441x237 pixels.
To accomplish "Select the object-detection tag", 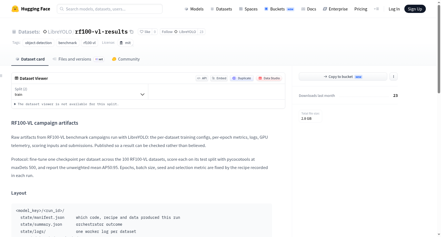I will 39,43.
